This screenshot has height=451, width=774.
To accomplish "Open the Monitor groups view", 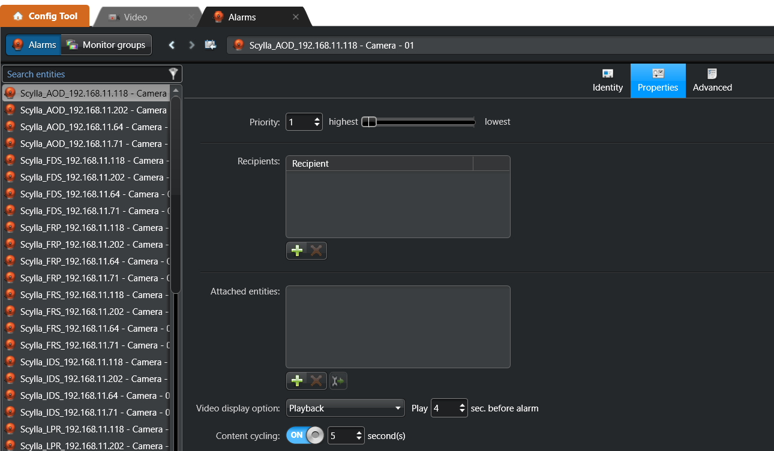I will pos(106,45).
